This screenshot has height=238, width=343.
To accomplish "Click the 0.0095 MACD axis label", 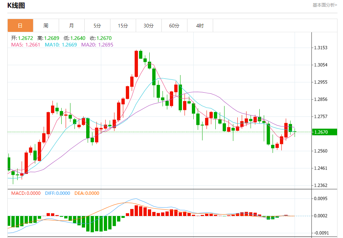I will [321, 198].
